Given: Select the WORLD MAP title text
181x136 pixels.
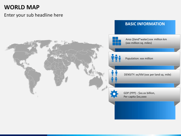Looking at the screenshot, I should 22,7.
